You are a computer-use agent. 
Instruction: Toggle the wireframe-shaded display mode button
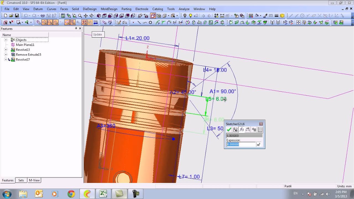tap(153, 16)
